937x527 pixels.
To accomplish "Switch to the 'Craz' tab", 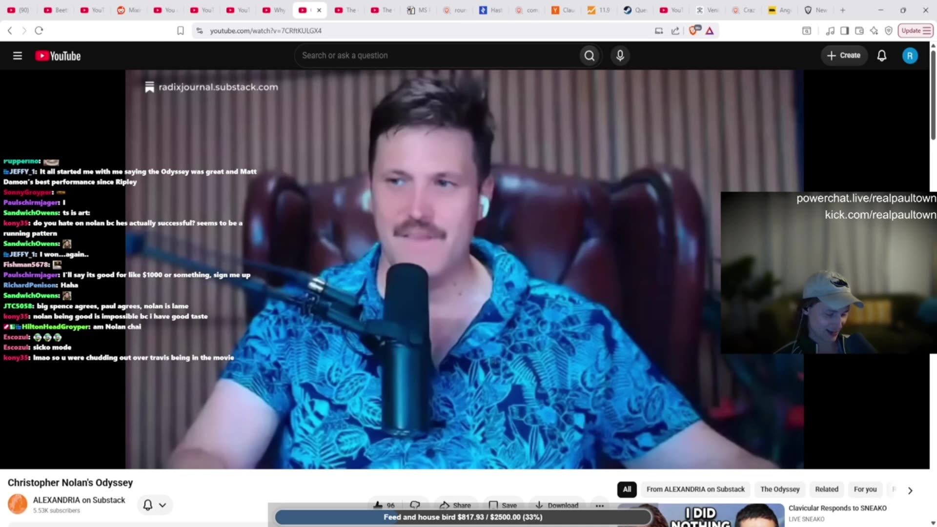I will (x=744, y=10).
